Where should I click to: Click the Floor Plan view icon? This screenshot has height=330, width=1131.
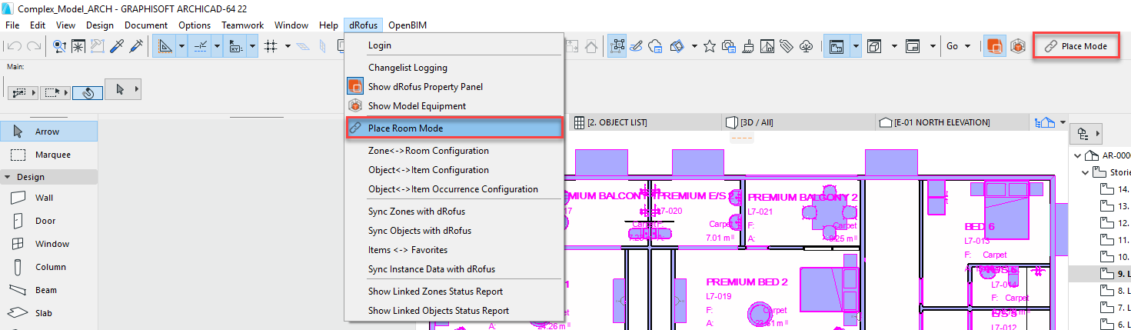837,46
